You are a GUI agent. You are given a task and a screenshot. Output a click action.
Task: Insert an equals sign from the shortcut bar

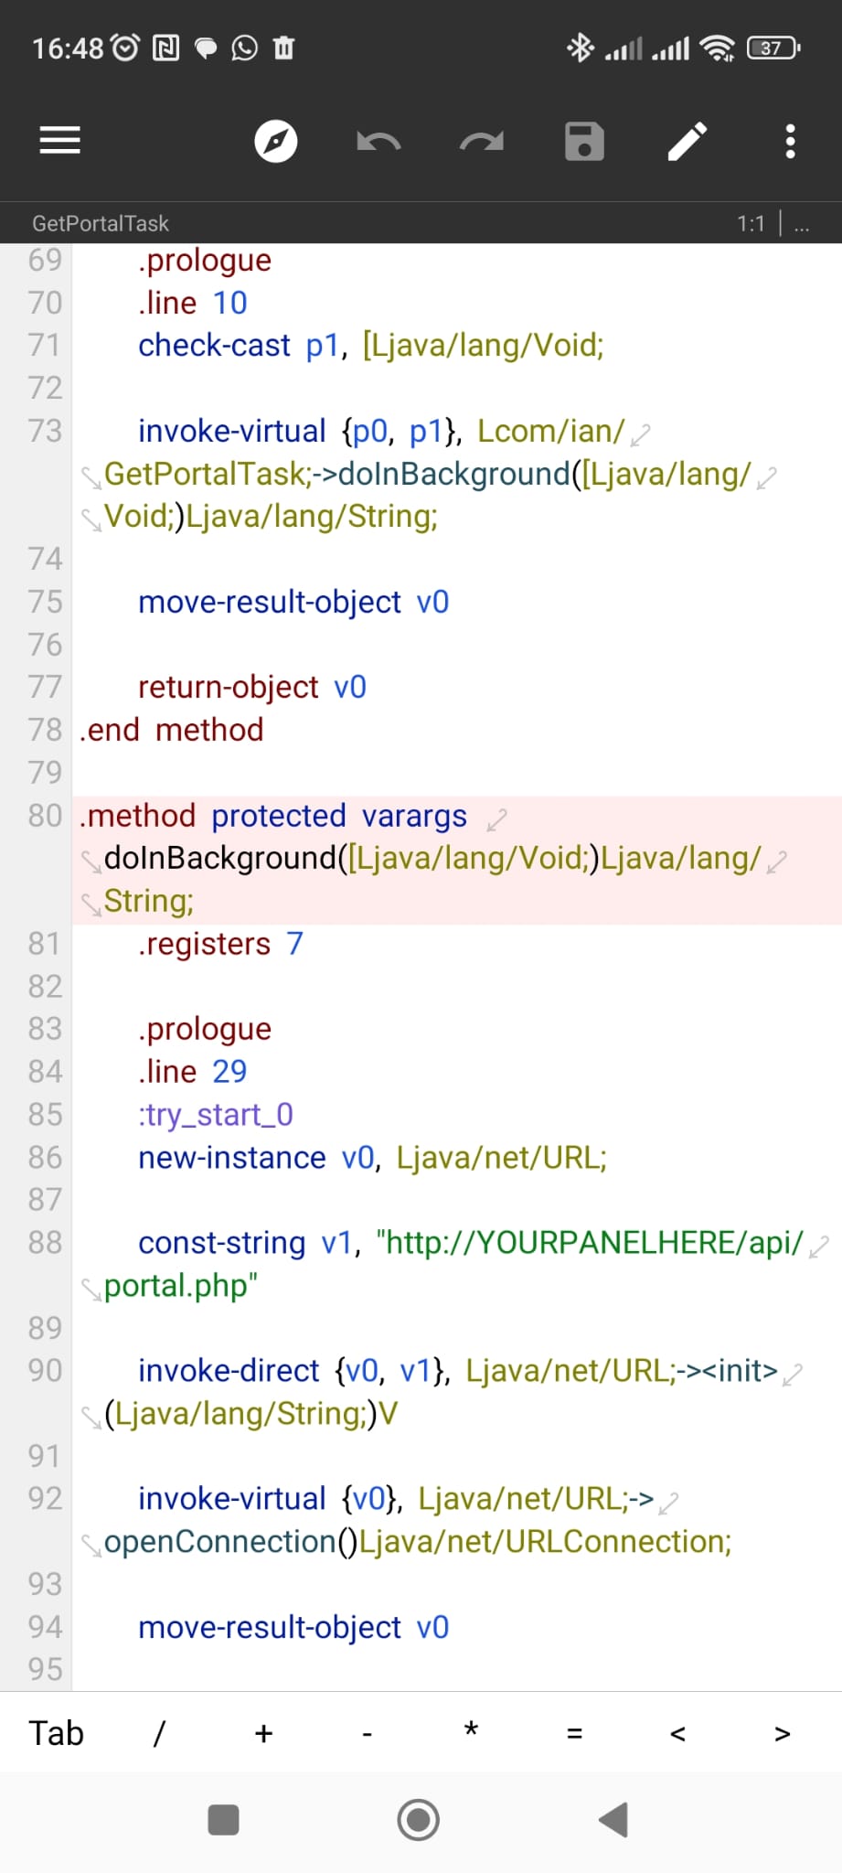[x=574, y=1733]
